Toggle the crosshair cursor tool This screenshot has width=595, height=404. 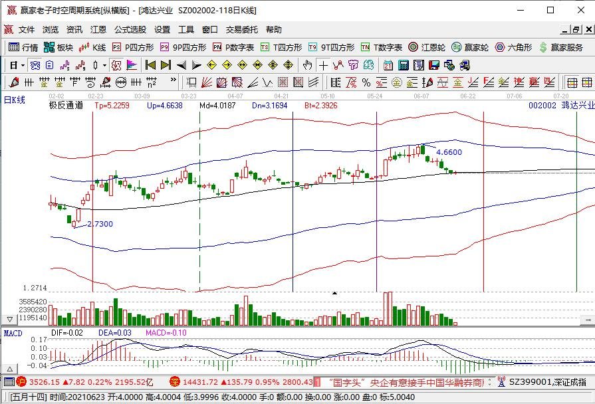323,66
